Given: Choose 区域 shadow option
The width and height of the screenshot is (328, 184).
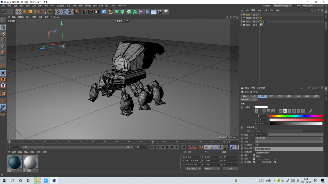Looking at the screenshot, I should coord(289,156).
